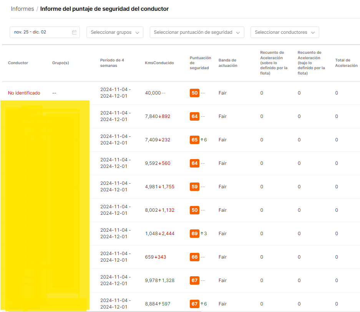The image size is (360, 312).
Task: Click the calendar icon in date field
Action: point(75,32)
